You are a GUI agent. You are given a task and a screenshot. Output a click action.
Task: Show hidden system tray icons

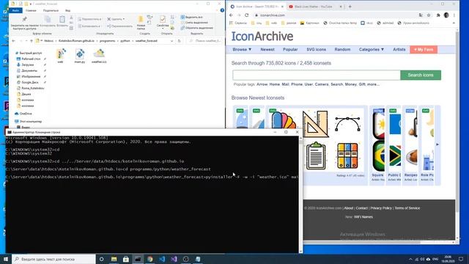[x=410, y=259]
